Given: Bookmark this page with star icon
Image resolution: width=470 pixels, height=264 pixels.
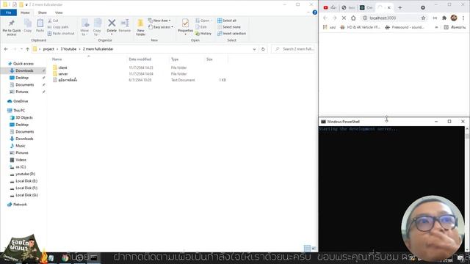Looking at the screenshot, I should click(x=423, y=18).
